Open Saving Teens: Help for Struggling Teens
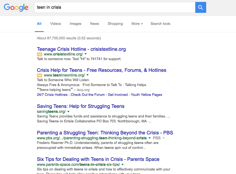The image size is (236, 174). pyautogui.click(x=81, y=106)
